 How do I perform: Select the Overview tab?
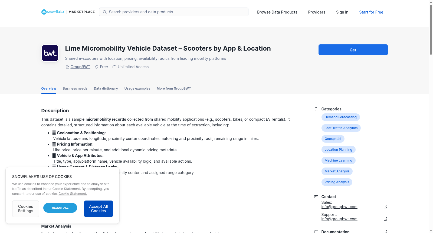[x=49, y=88]
